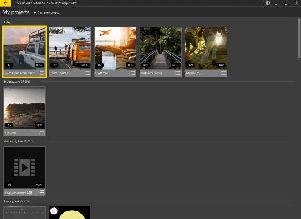
Task: Open the Walk in the woods thumbnail
Action: pos(160,48)
